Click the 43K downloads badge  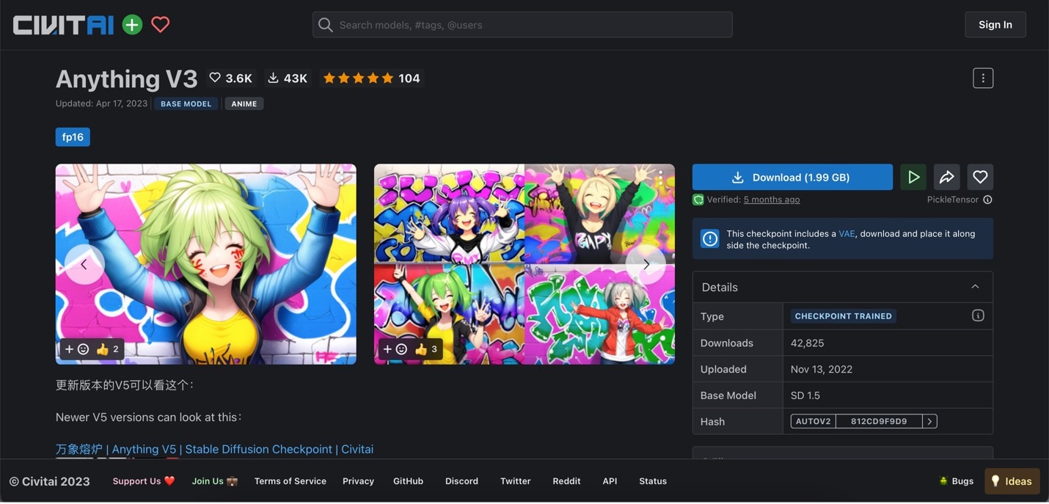coord(287,78)
